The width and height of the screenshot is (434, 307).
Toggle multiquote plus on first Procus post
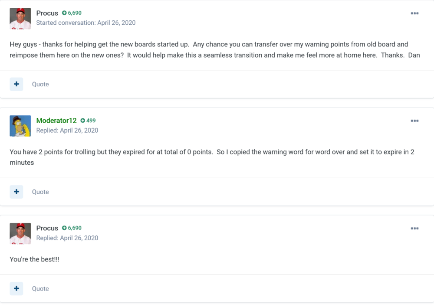pyautogui.click(x=16, y=84)
